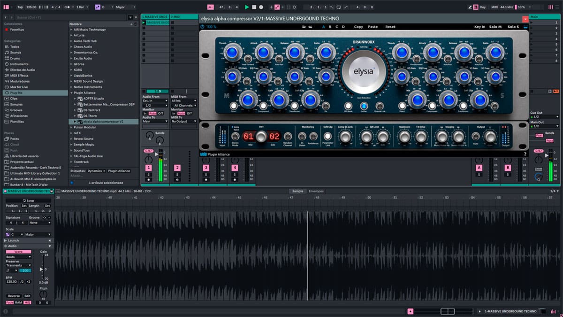Select the Sounds category in browser
Image resolution: width=563 pixels, height=317 pixels.
point(15,53)
